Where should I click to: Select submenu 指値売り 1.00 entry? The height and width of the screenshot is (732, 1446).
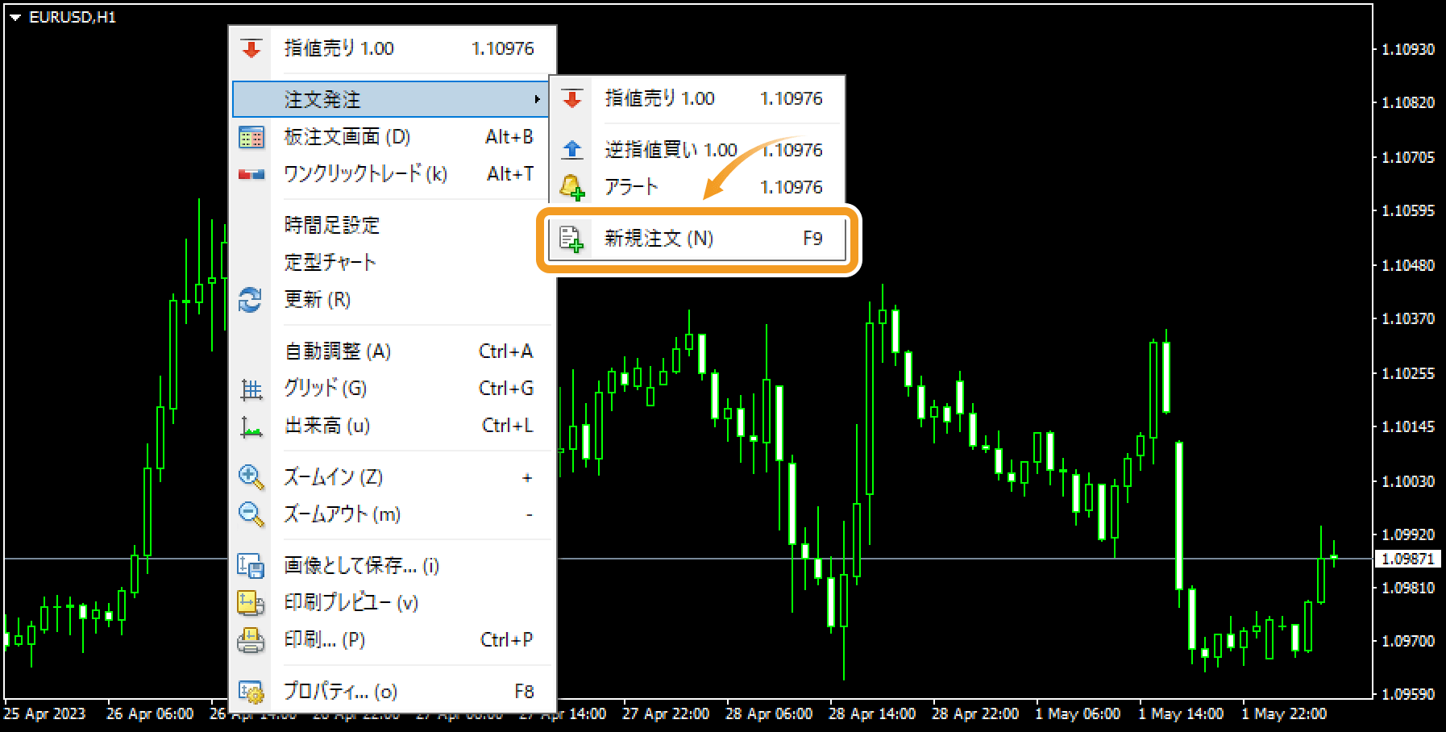(697, 99)
